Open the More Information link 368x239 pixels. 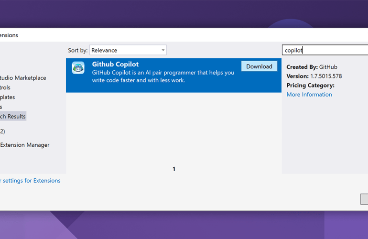pos(309,95)
